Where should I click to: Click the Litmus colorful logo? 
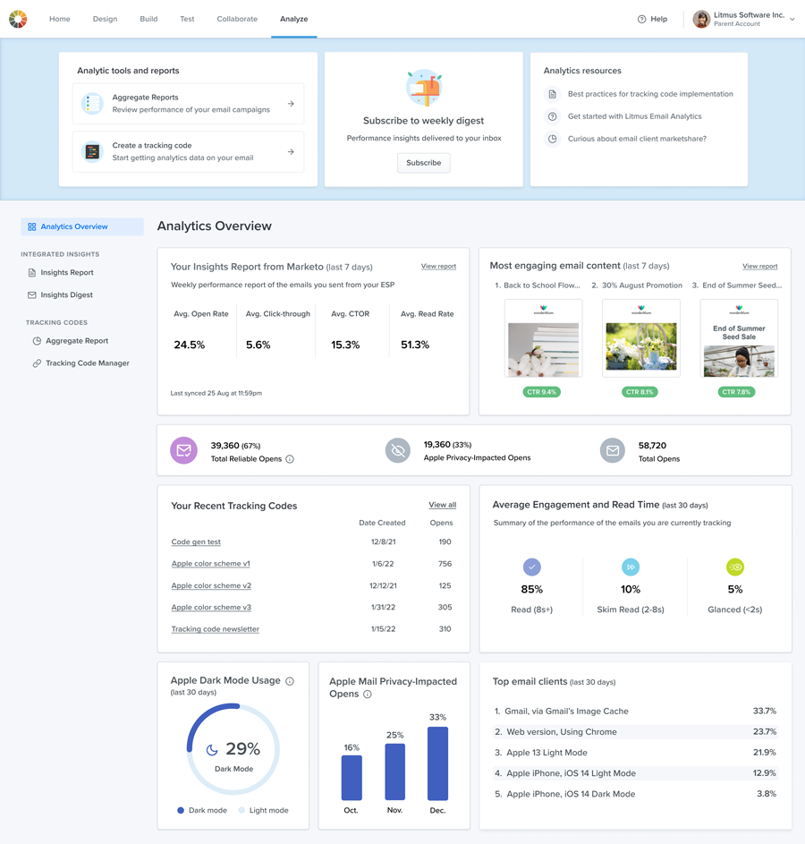coord(18,19)
